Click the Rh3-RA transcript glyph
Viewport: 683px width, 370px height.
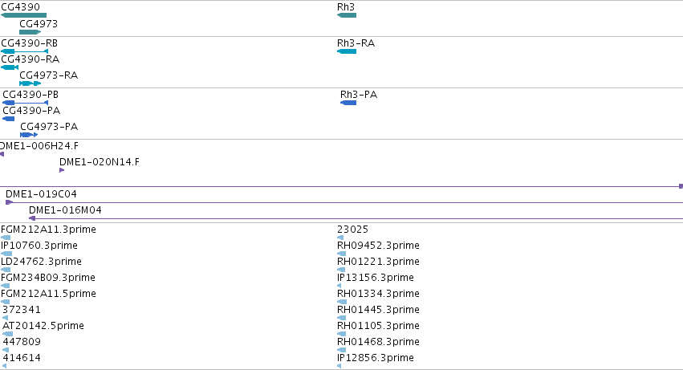(347, 51)
